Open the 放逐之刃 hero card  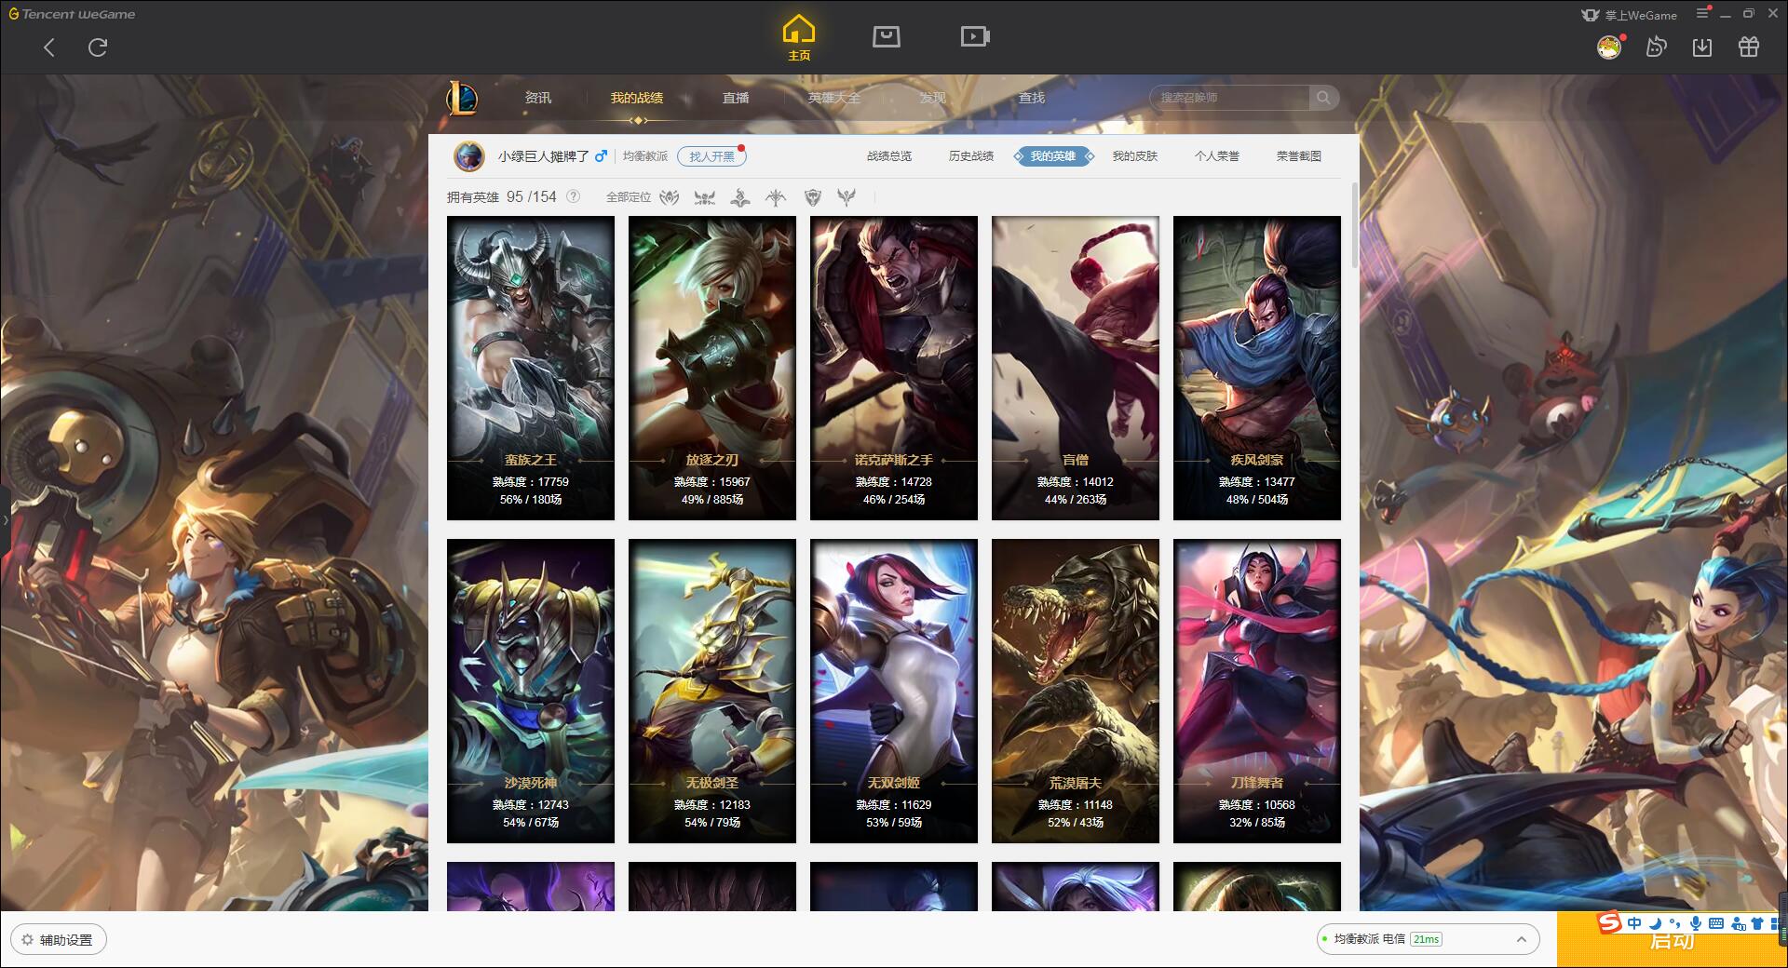712,368
